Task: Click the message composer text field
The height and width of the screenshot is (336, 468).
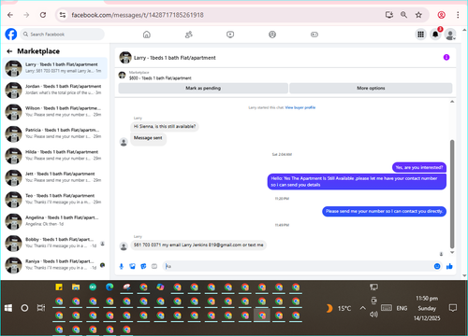Action: tap(298, 266)
